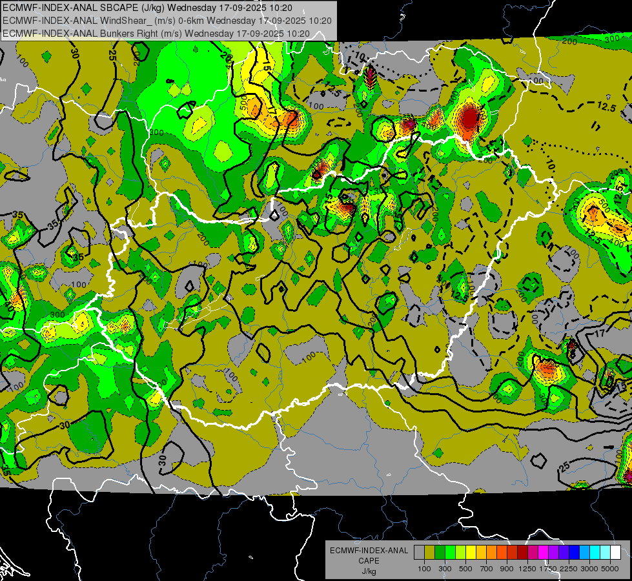Screen dimensions: 632x581
Task: Click the bright yellow legend swatch
Action: (x=471, y=553)
